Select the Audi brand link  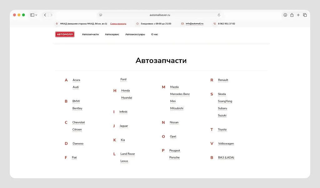pyautogui.click(x=76, y=87)
